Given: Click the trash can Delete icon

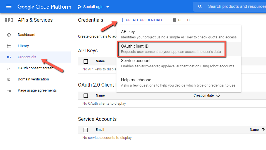Looking at the screenshot, I should [175, 20].
